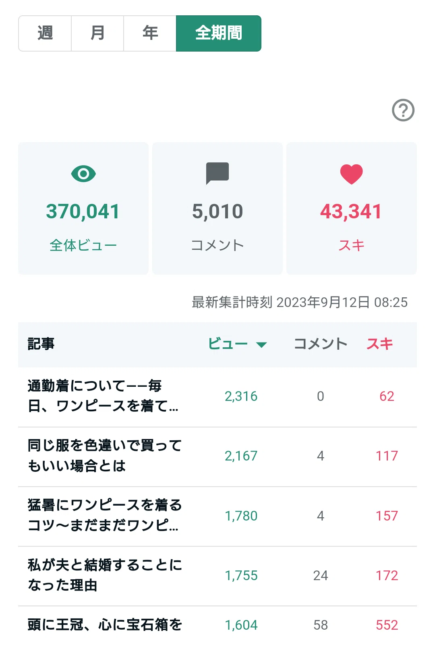Click the 43,341 スキ summary card
This screenshot has width=435, height=645.
(352, 208)
